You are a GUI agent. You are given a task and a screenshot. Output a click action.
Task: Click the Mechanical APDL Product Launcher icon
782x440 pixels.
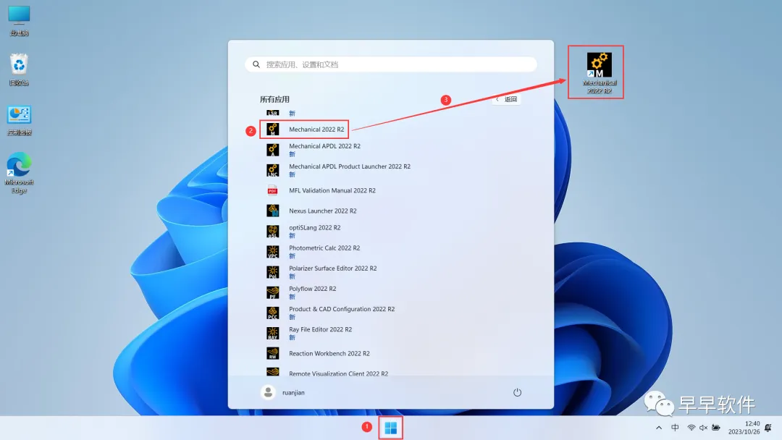click(273, 170)
